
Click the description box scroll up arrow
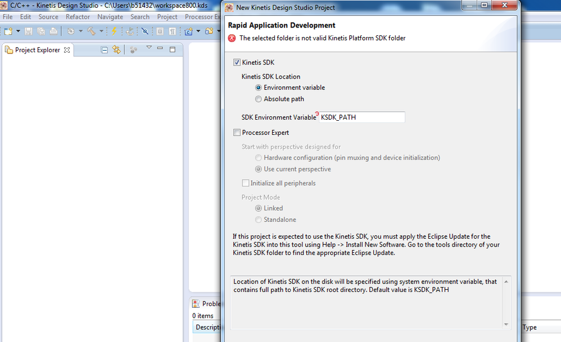(x=506, y=281)
